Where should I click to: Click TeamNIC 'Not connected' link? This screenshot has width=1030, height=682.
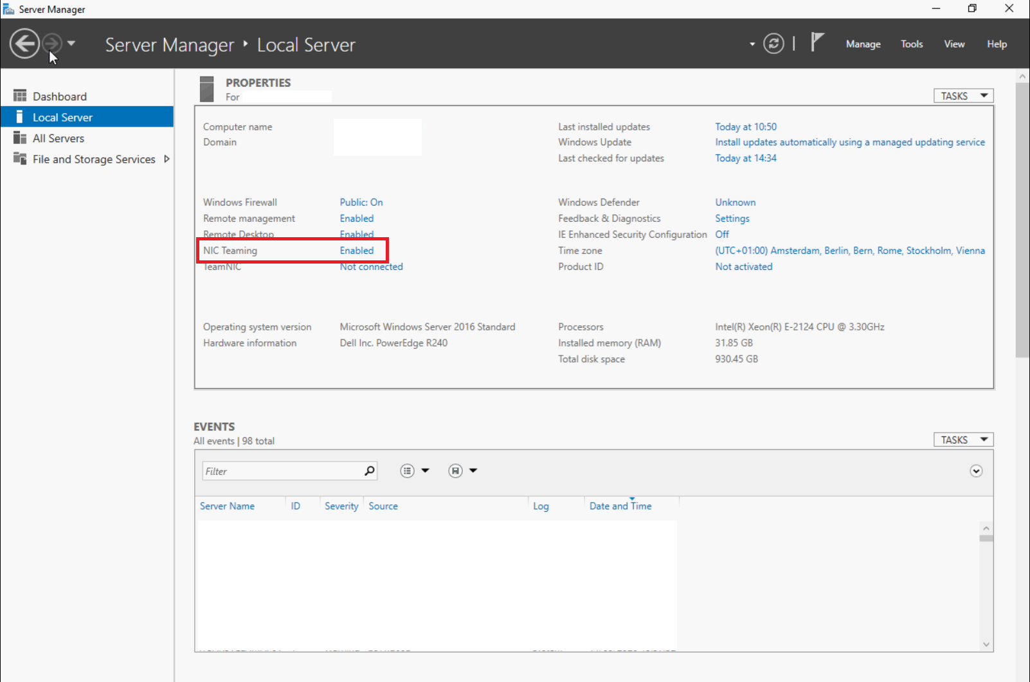pyautogui.click(x=371, y=267)
